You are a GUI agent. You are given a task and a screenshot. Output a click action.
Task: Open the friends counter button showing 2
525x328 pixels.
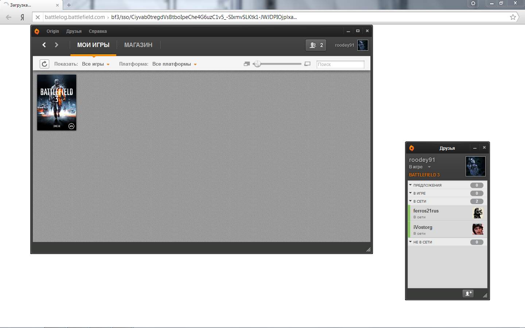316,45
